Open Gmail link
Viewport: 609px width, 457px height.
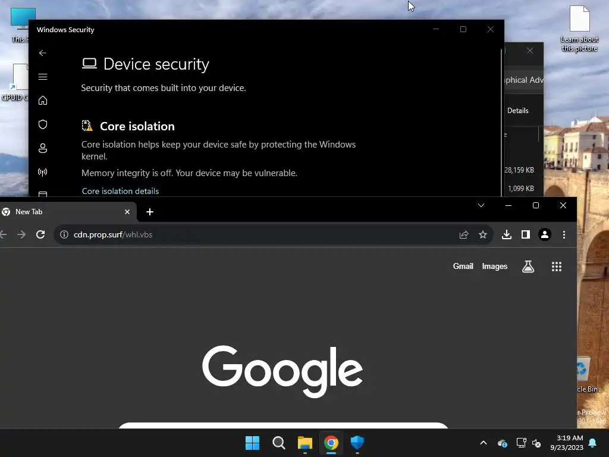(x=463, y=266)
